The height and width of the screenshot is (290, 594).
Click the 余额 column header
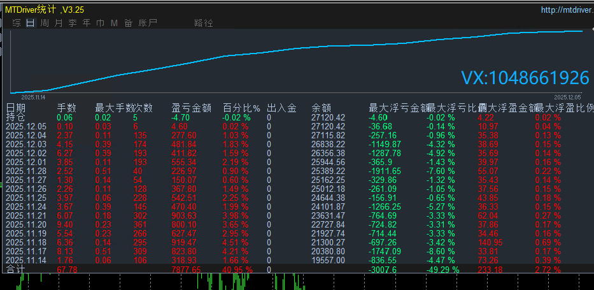(322, 108)
